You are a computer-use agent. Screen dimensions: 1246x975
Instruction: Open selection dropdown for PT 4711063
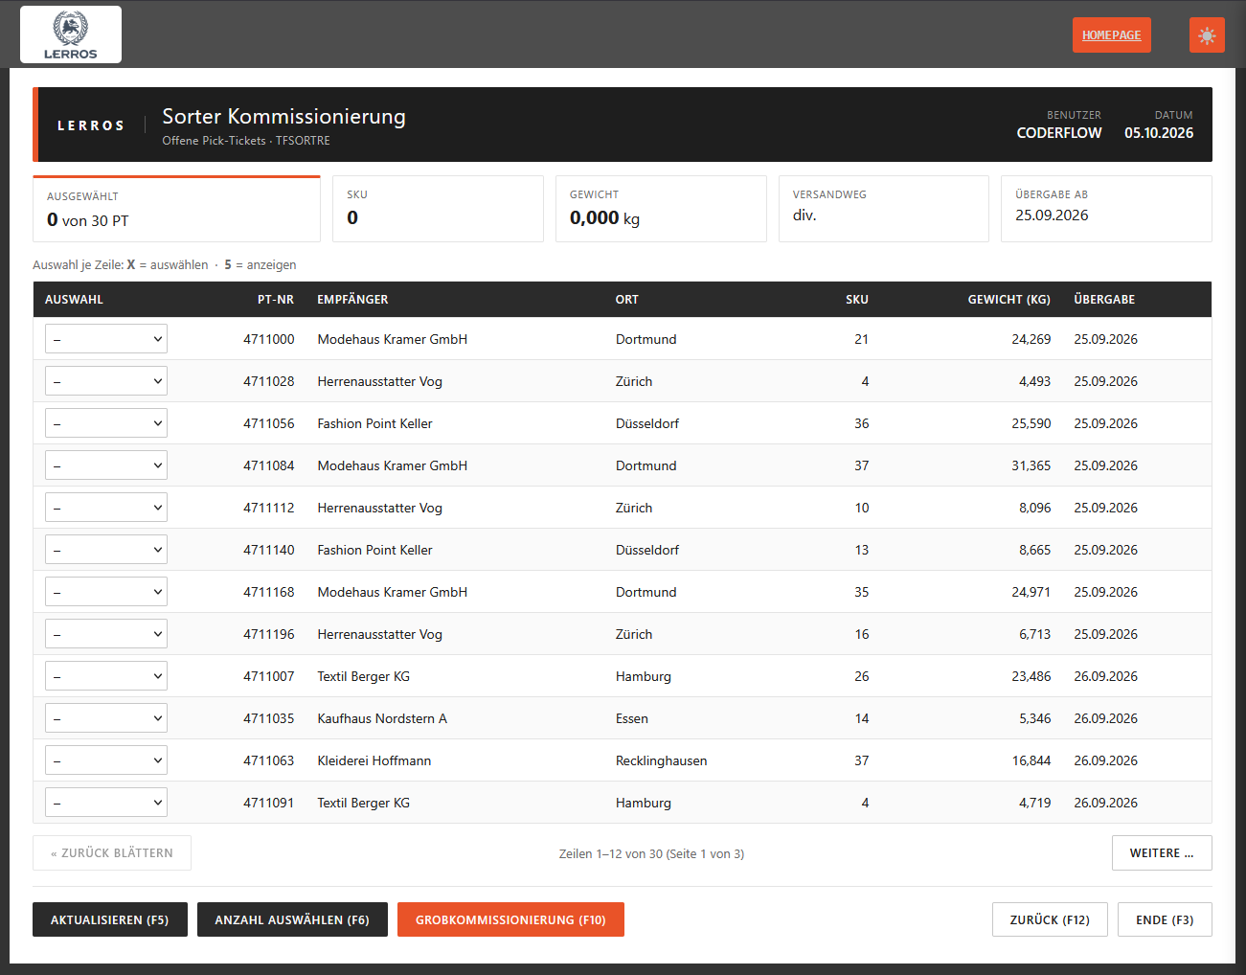point(106,760)
